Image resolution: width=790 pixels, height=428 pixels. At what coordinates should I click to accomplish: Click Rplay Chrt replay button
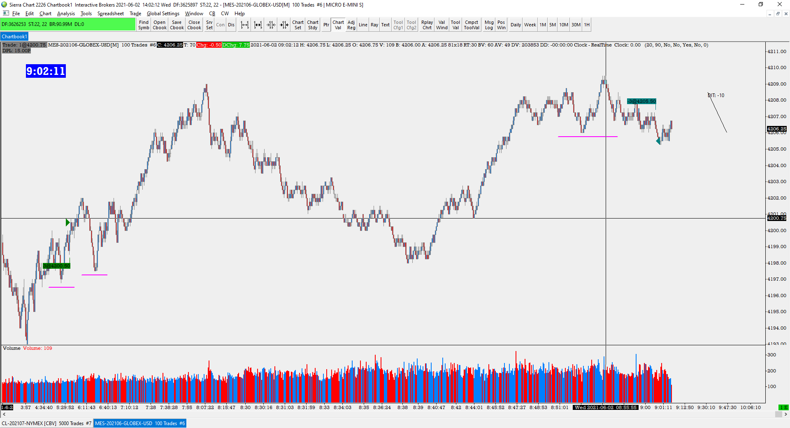(427, 25)
